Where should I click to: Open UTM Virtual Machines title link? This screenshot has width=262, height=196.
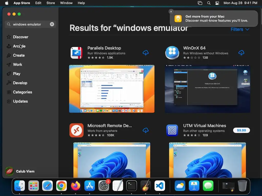coord(204,126)
